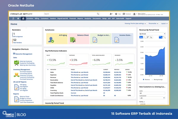Open the By Period dropdown
The width and height of the screenshot is (178, 119).
point(152,34)
